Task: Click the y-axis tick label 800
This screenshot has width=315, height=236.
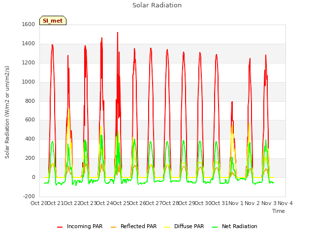Action: pyautogui.click(x=30, y=101)
